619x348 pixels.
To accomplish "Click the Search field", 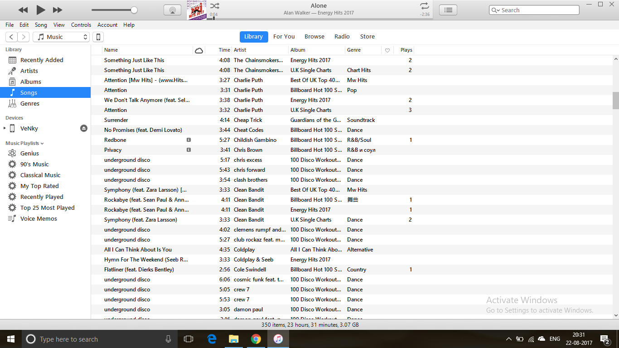I will [x=534, y=10].
